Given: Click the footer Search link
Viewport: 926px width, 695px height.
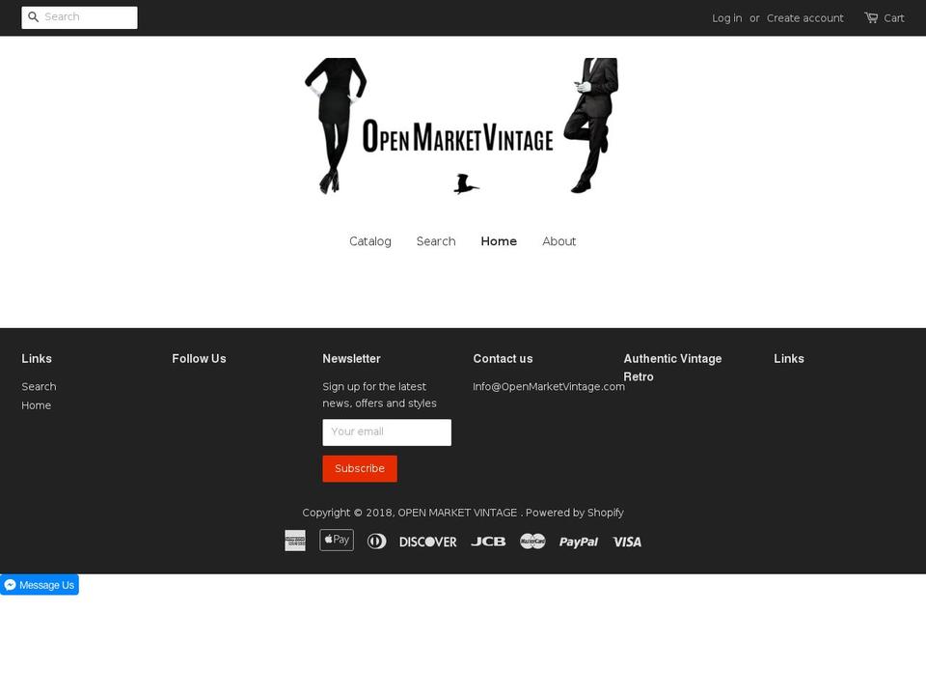Looking at the screenshot, I should click(x=39, y=386).
